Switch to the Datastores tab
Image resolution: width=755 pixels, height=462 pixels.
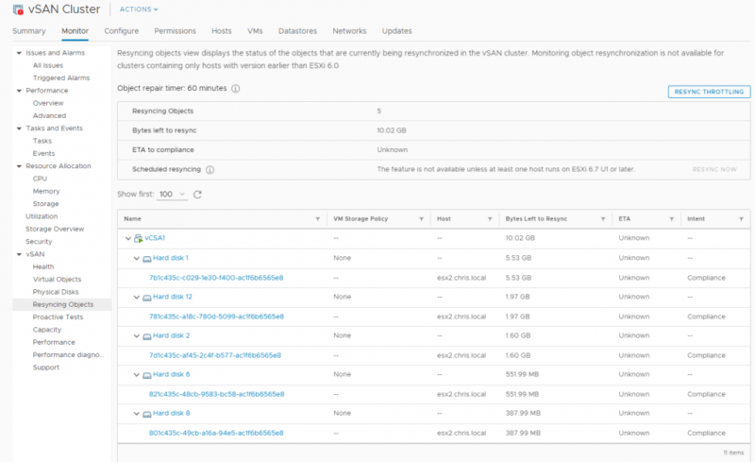297,31
